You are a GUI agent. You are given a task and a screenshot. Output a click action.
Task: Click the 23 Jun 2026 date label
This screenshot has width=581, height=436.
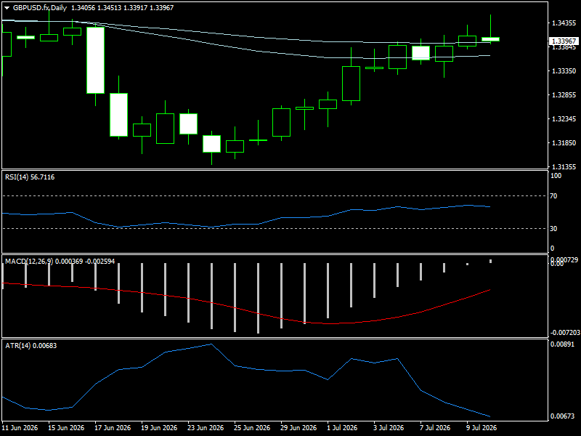(206, 428)
